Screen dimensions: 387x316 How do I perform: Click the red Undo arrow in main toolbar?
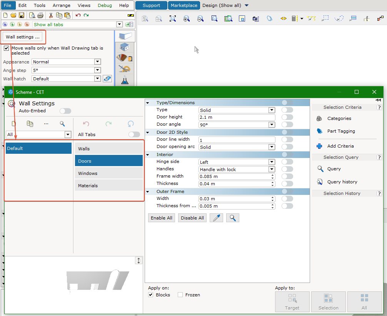pyautogui.click(x=78, y=15)
